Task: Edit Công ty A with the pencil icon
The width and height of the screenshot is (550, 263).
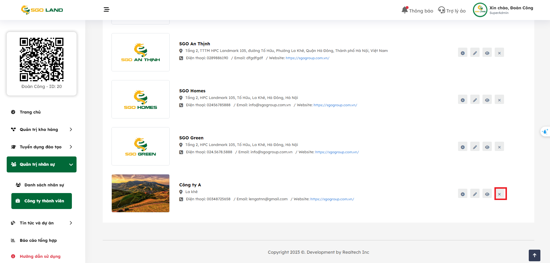Action: pyautogui.click(x=475, y=194)
